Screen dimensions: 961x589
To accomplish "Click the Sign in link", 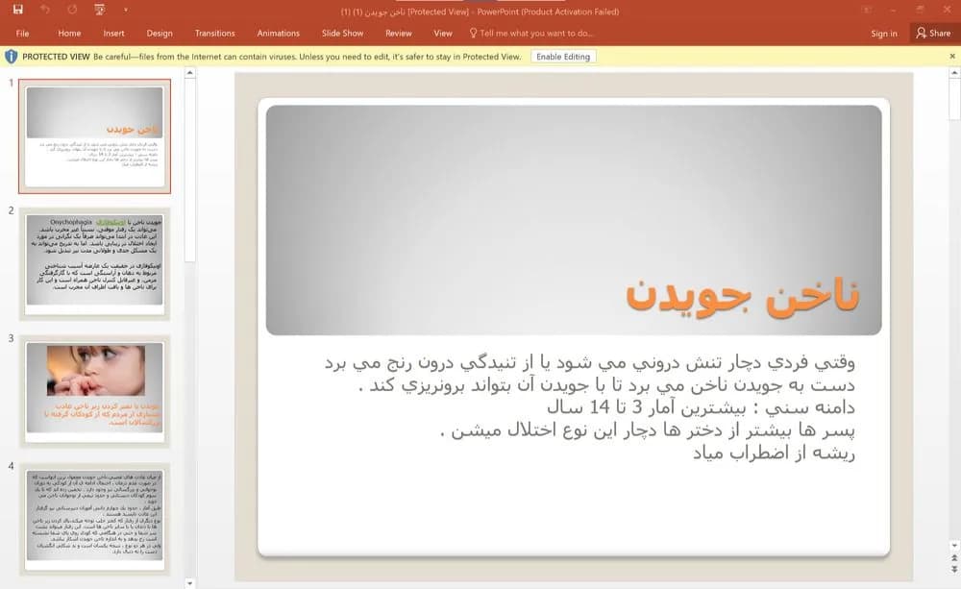I will click(x=884, y=33).
